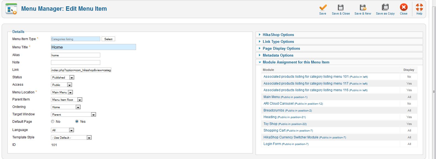Open module for category listing menu 116
436x159 pixels.
(x=315, y=90)
